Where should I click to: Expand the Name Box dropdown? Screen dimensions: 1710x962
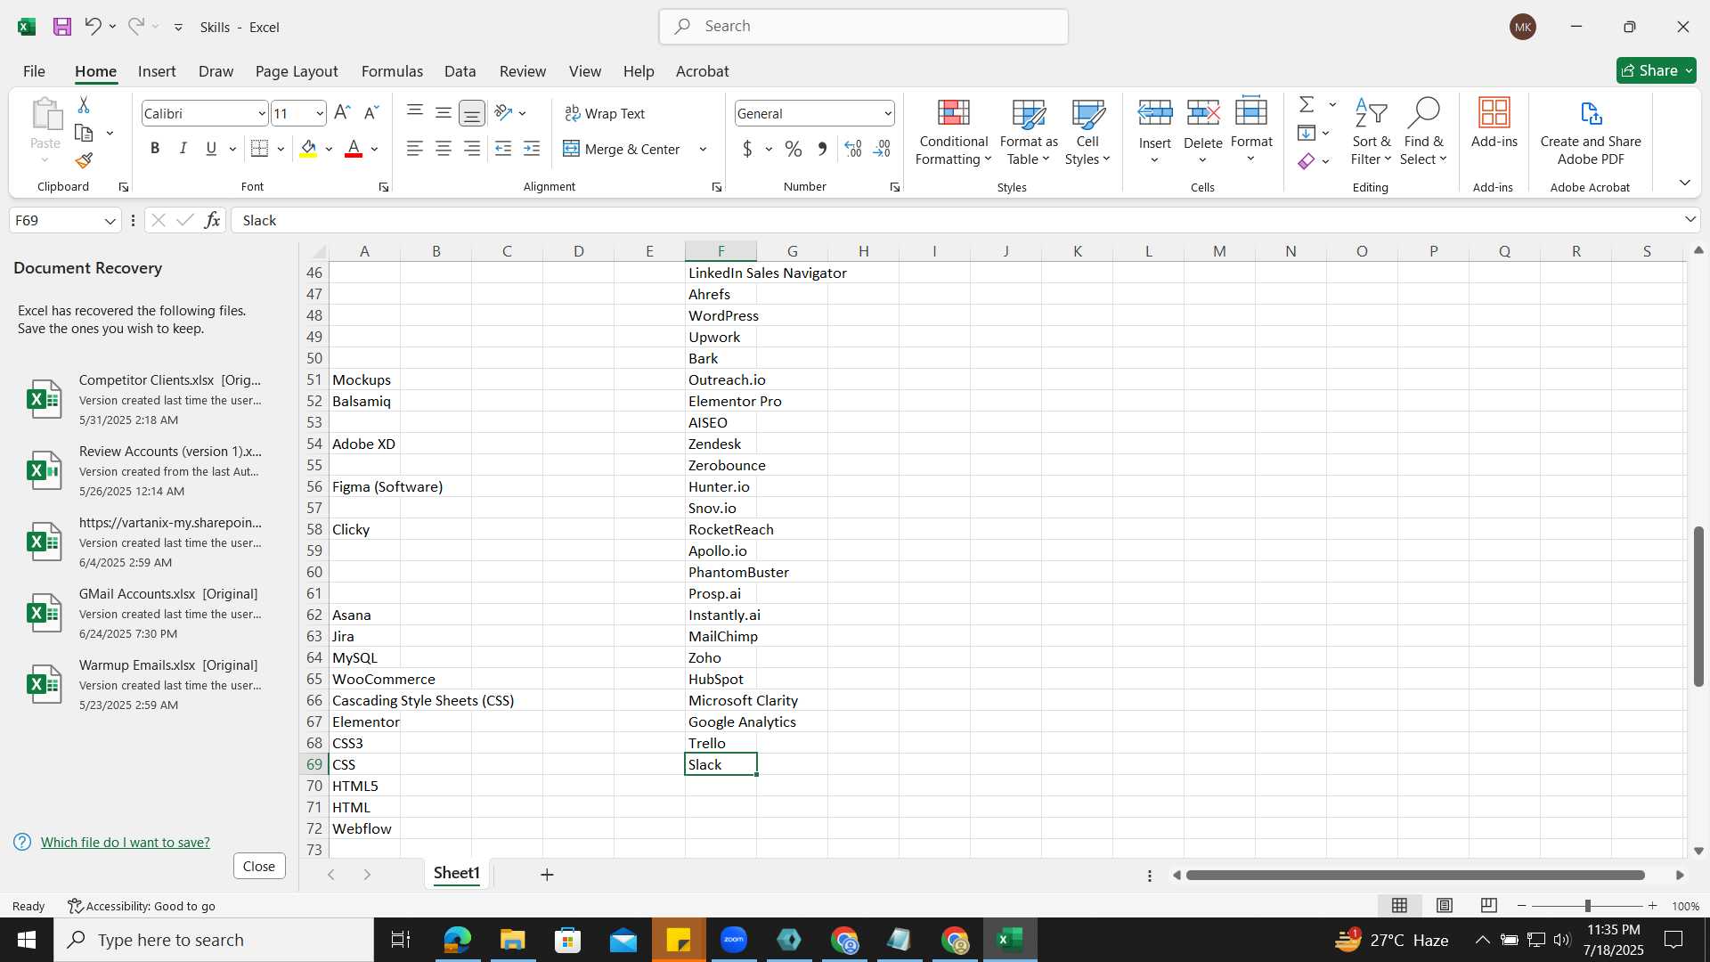[110, 220]
